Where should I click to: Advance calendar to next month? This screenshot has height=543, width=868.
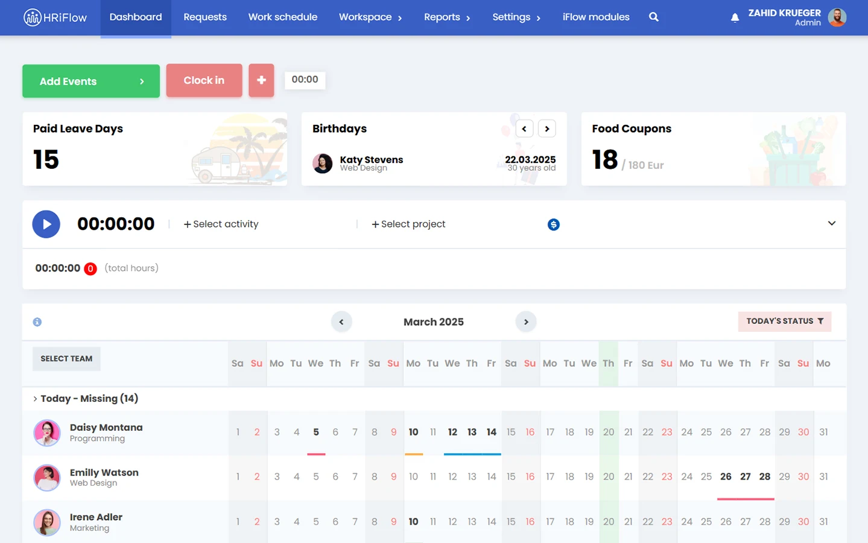coord(526,322)
